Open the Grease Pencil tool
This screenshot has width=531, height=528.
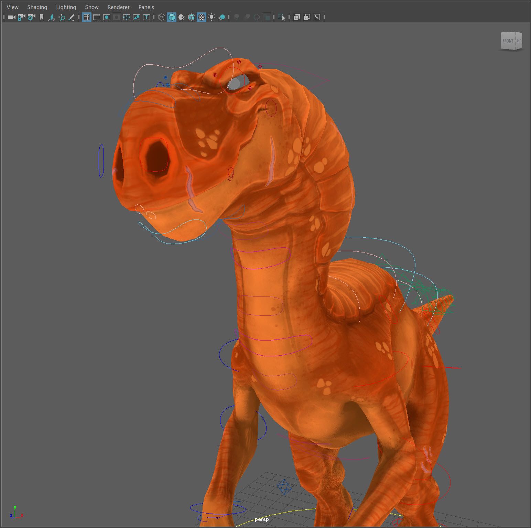72,17
